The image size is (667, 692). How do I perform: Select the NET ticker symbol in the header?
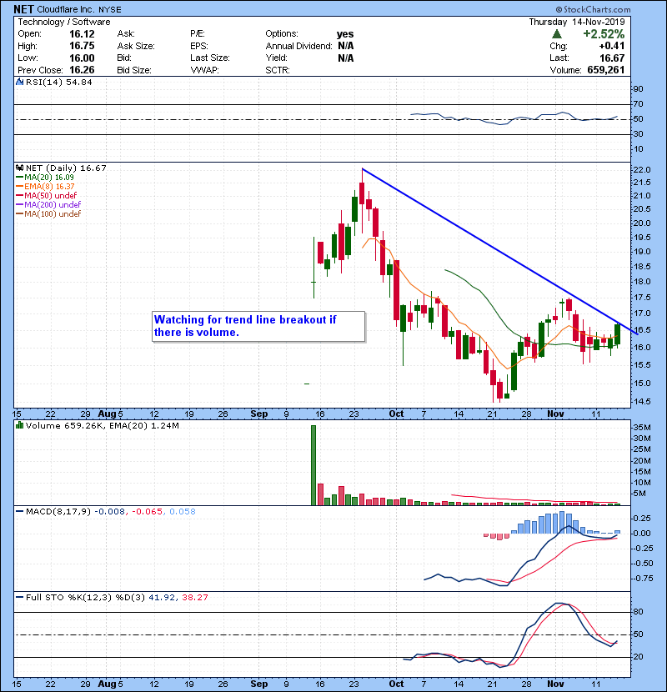click(23, 9)
